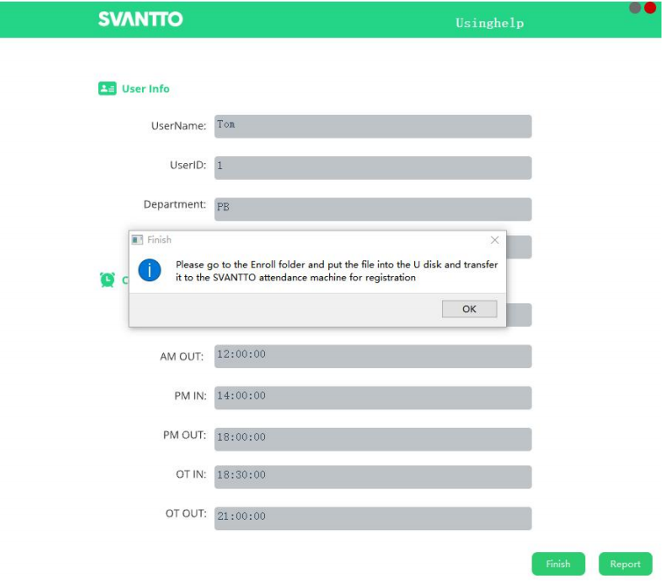Click the SVANTTO logo
Image resolution: width=665 pixels, height=582 pixels.
pos(140,19)
